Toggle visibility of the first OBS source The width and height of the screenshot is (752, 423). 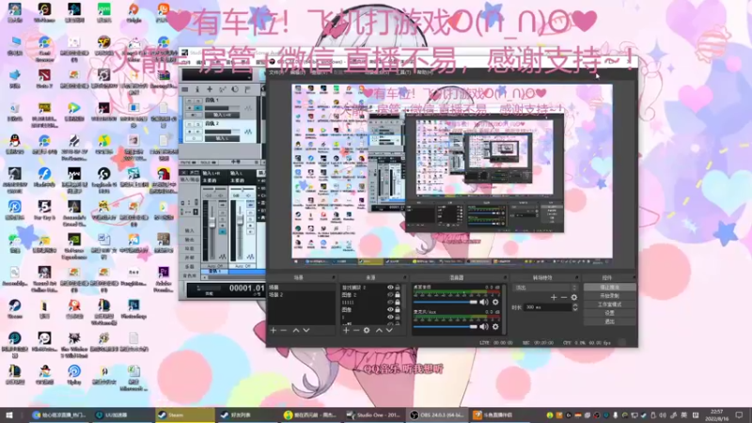point(390,288)
